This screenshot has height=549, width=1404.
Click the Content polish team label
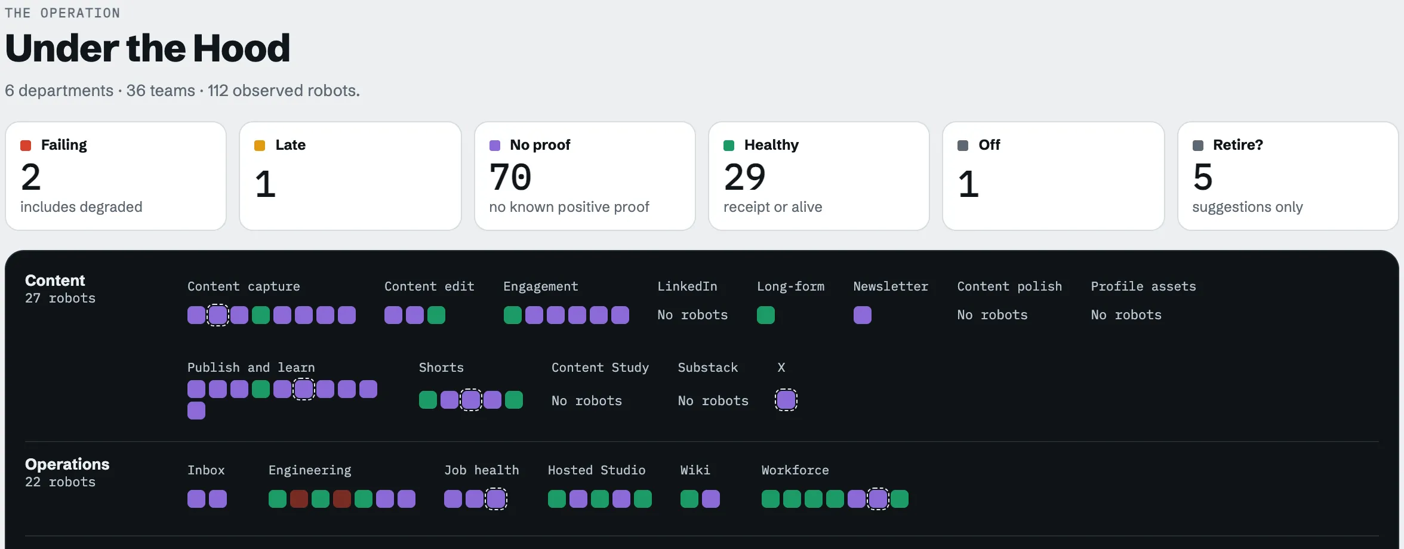click(x=1010, y=286)
